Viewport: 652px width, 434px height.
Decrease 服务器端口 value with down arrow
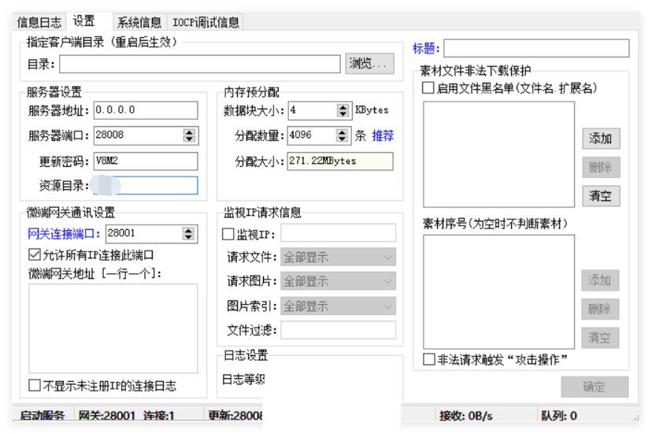point(189,139)
